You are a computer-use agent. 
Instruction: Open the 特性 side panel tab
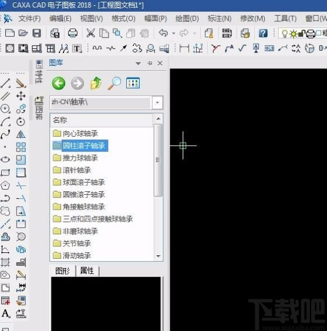[x=39, y=72]
